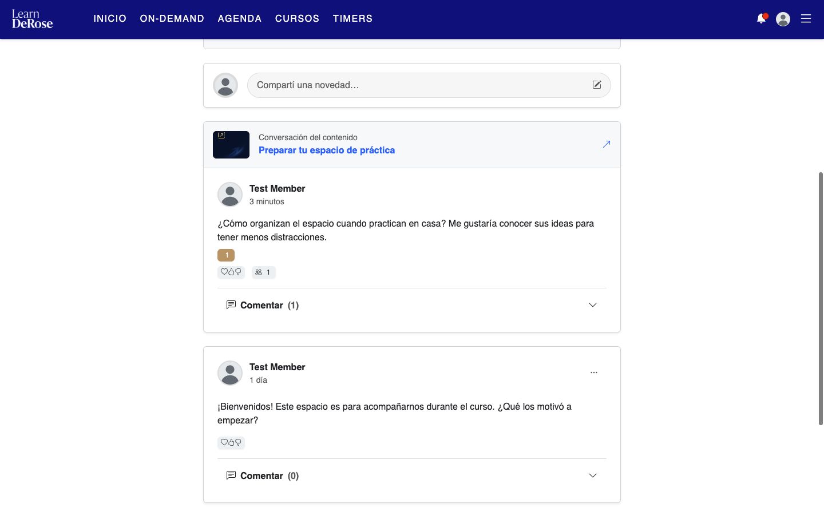Open "Preparar tu espacio de práctica" link

(327, 150)
